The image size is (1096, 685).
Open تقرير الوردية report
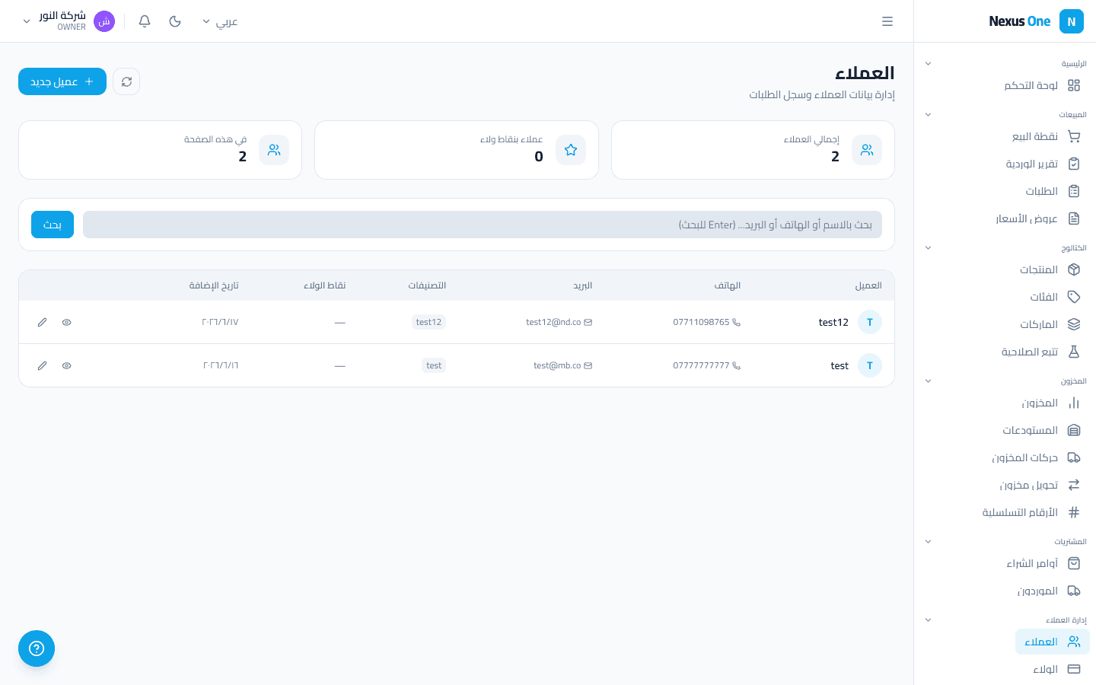coord(1043,164)
